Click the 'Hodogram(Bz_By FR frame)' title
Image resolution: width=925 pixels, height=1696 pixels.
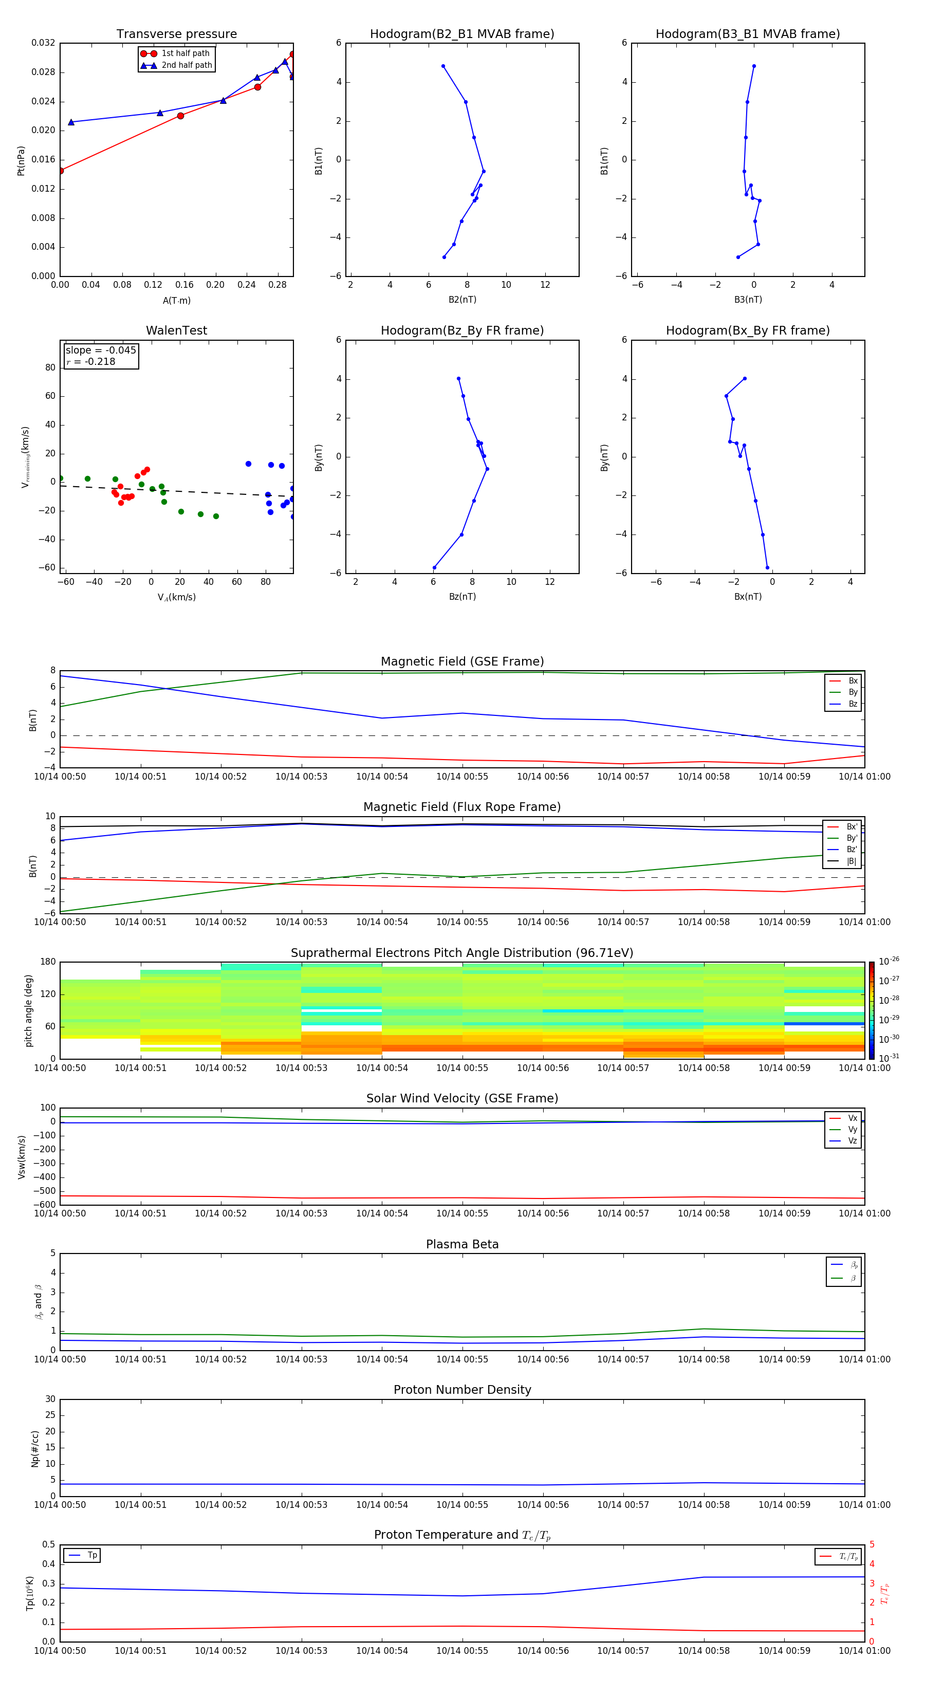click(x=462, y=330)
